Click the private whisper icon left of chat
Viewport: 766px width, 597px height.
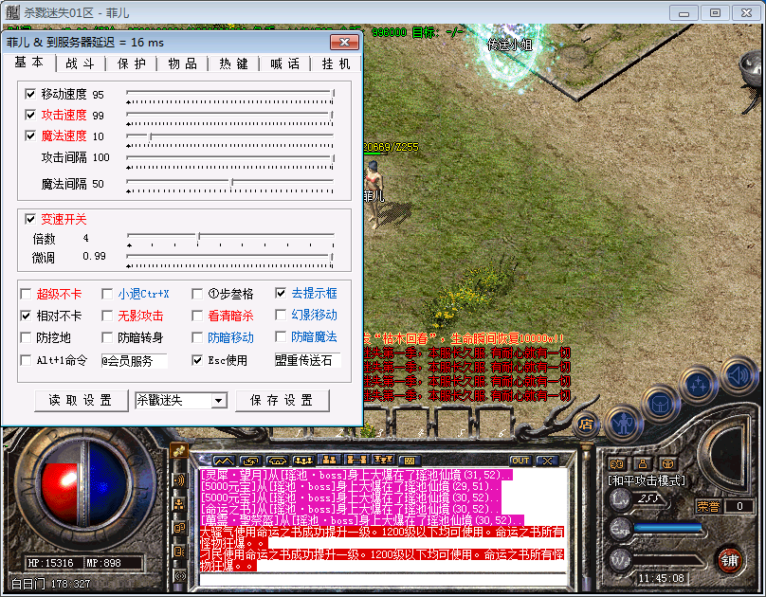click(x=179, y=528)
